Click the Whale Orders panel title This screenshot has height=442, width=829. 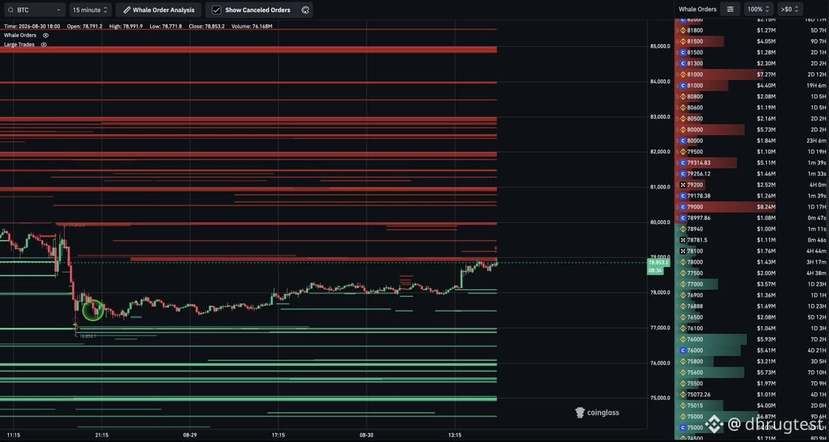pyautogui.click(x=697, y=9)
